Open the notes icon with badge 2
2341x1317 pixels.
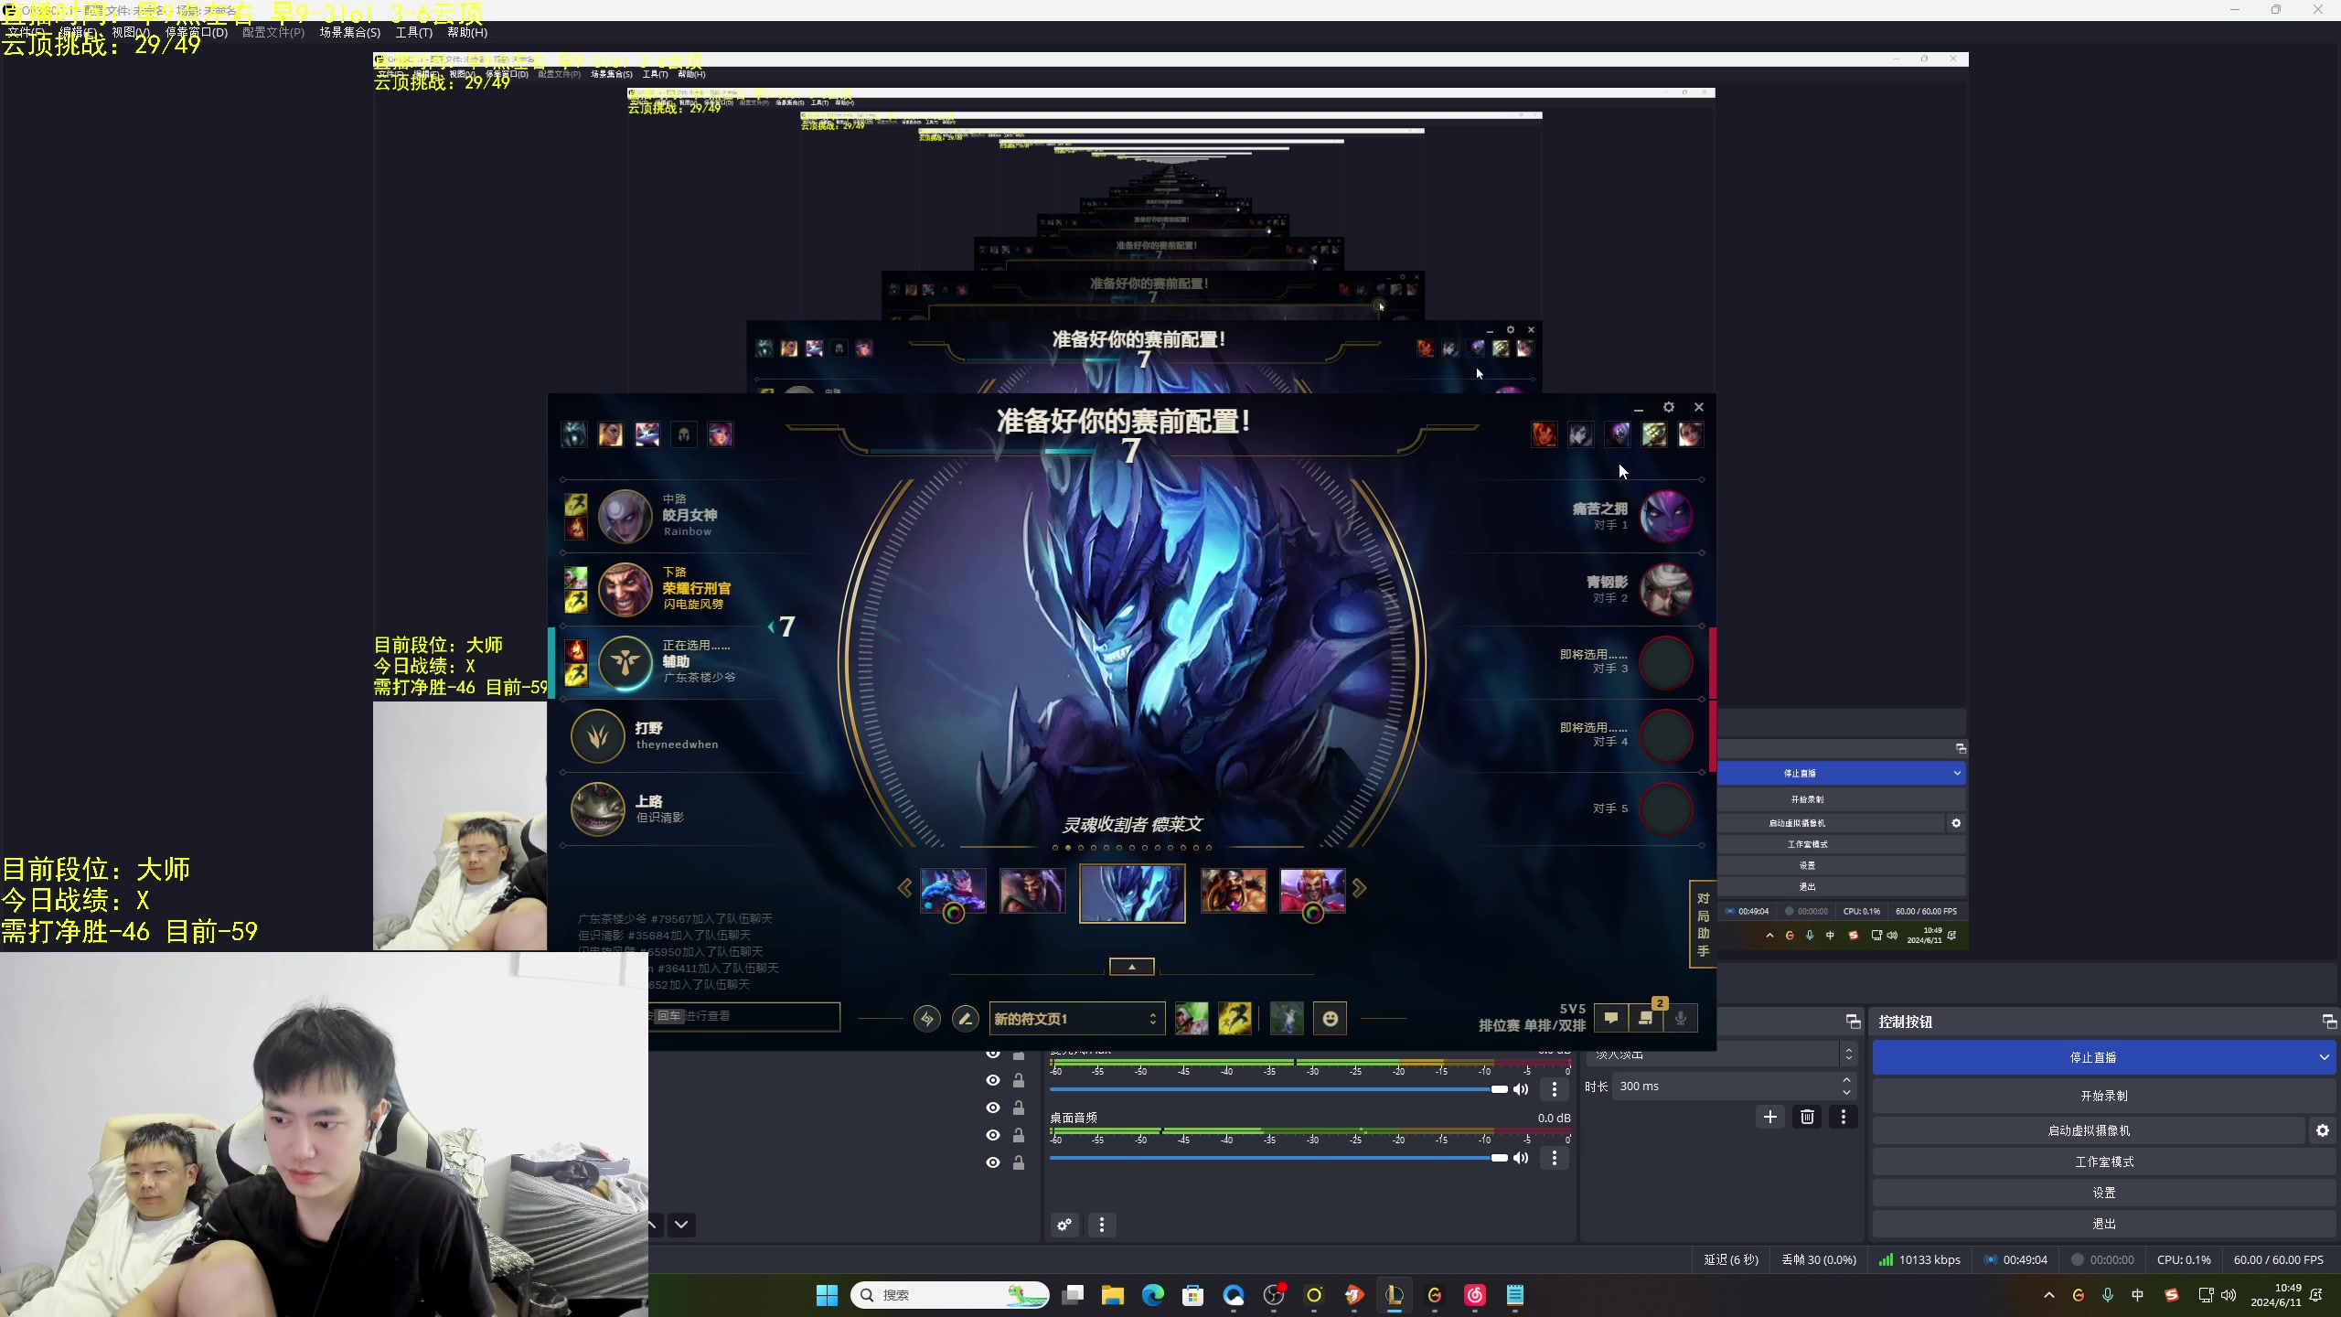tap(1646, 1018)
